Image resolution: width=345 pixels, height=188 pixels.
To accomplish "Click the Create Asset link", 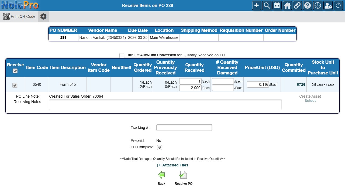I will click(x=310, y=96).
